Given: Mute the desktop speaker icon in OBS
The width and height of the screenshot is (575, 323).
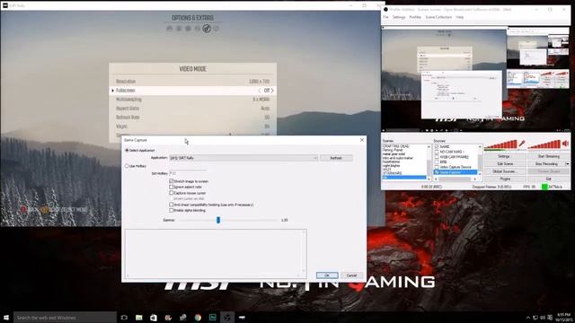Looking at the screenshot, I should tap(565, 144).
